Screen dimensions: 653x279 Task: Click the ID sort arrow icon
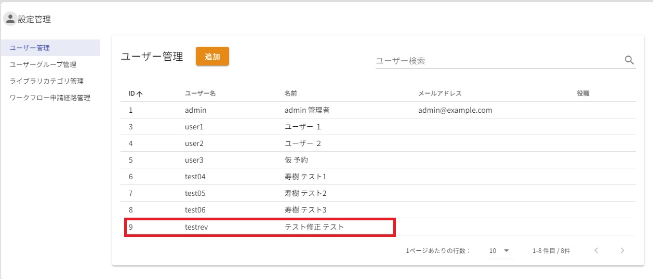click(x=140, y=94)
